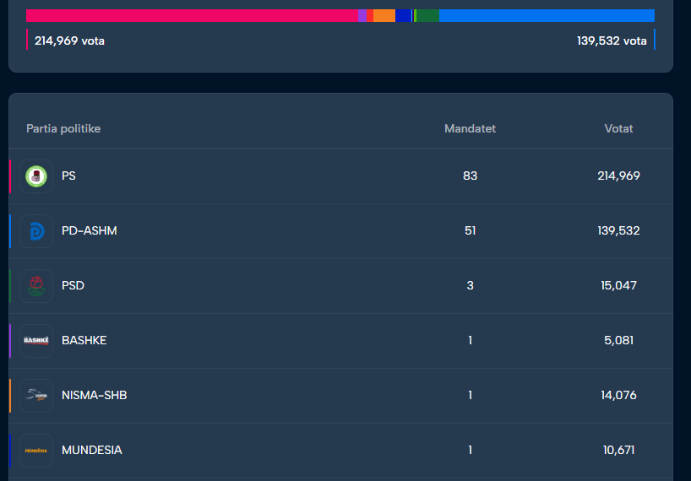Click the Partia politike column header
The image size is (691, 481).
click(x=63, y=129)
